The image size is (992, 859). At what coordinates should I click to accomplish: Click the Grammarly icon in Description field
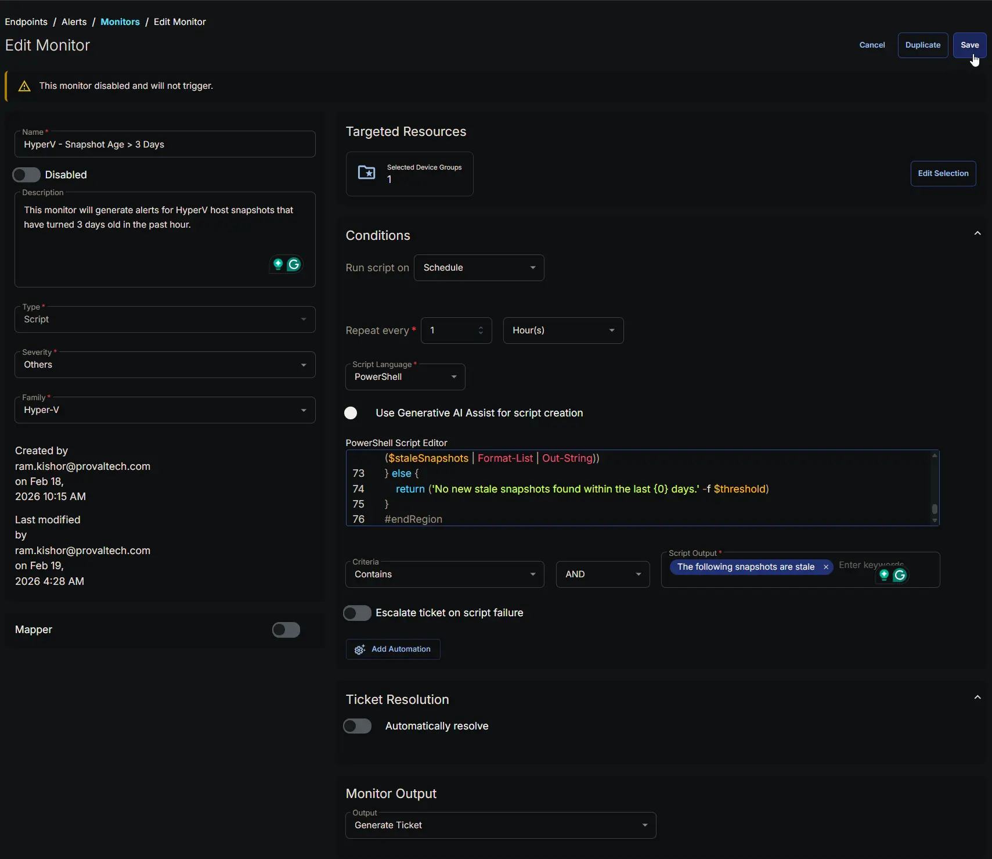pyautogui.click(x=294, y=264)
